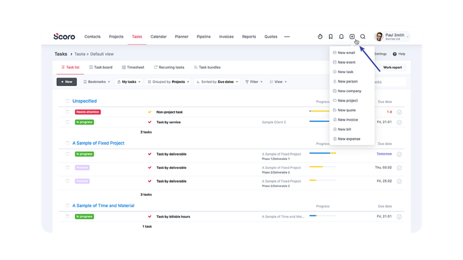Open the Unspecified group link
The height and width of the screenshot is (260, 463).
(x=85, y=101)
